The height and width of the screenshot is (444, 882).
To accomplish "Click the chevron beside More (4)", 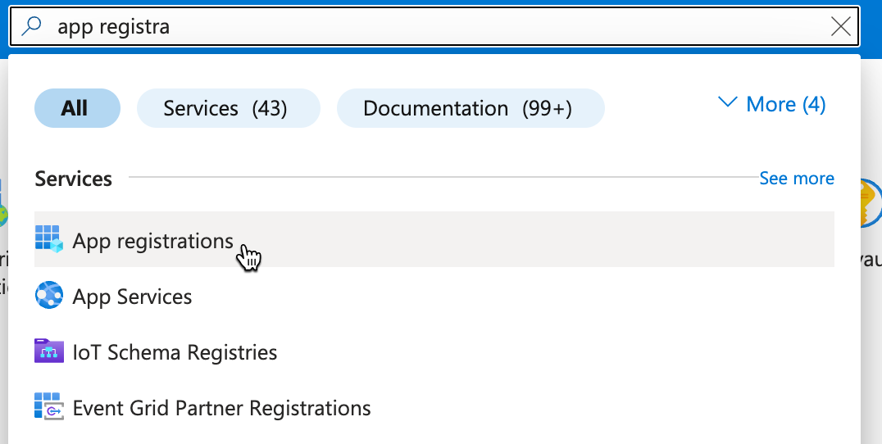I will tap(728, 103).
